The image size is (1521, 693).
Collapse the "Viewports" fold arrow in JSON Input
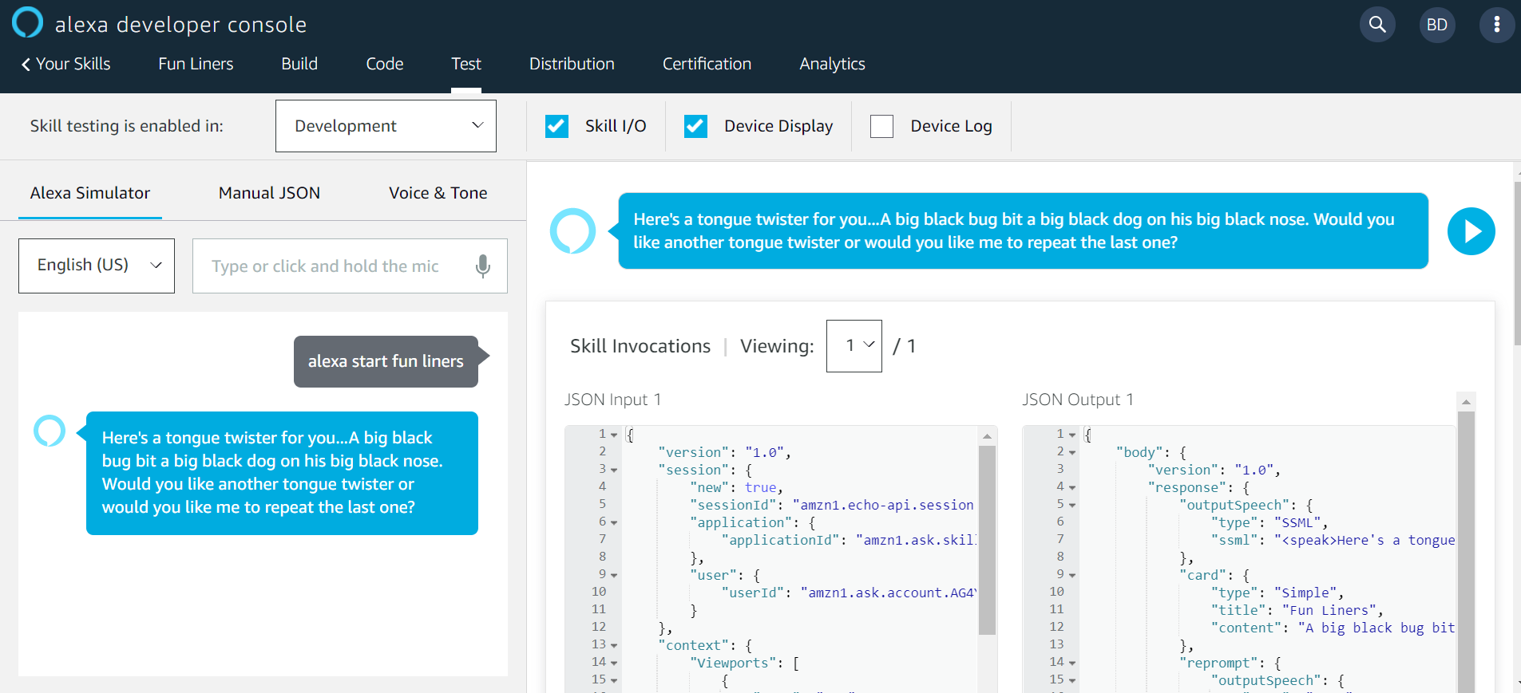tap(614, 663)
